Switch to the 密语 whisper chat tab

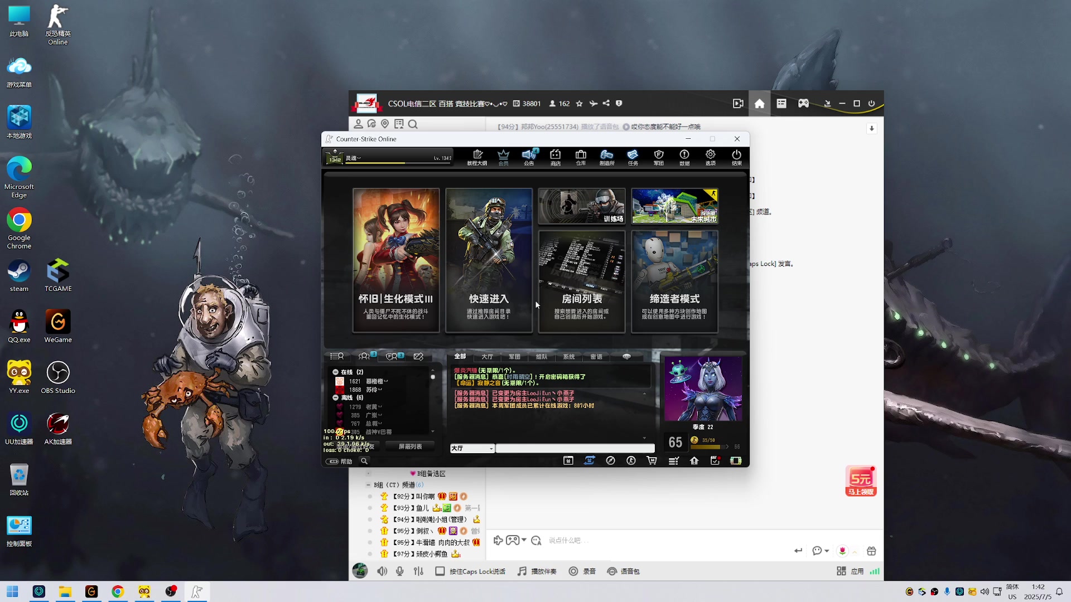(596, 356)
